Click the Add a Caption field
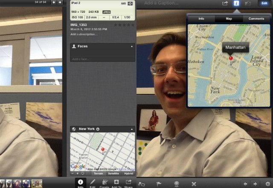 (161, 3)
